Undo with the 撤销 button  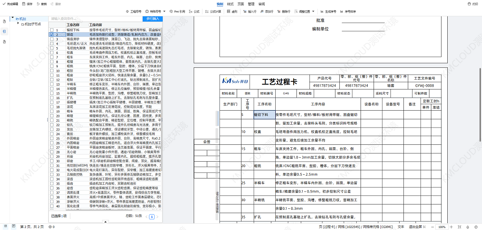(41, 4)
